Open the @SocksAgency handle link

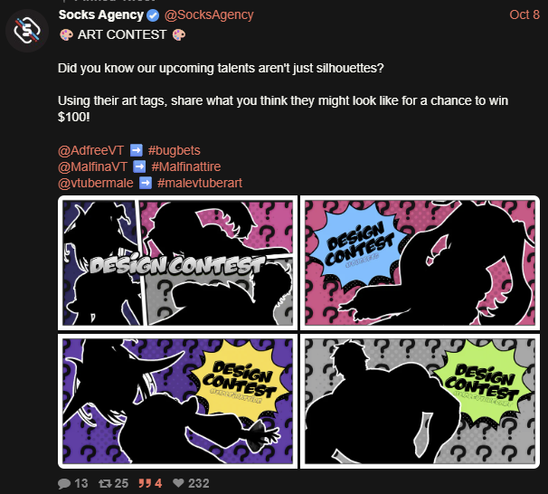(x=209, y=15)
